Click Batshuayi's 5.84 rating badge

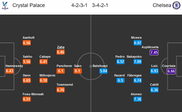(x=103, y=71)
